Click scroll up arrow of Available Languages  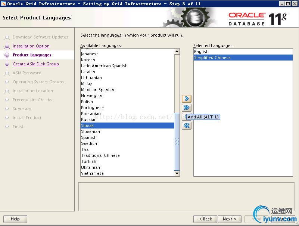[177, 51]
